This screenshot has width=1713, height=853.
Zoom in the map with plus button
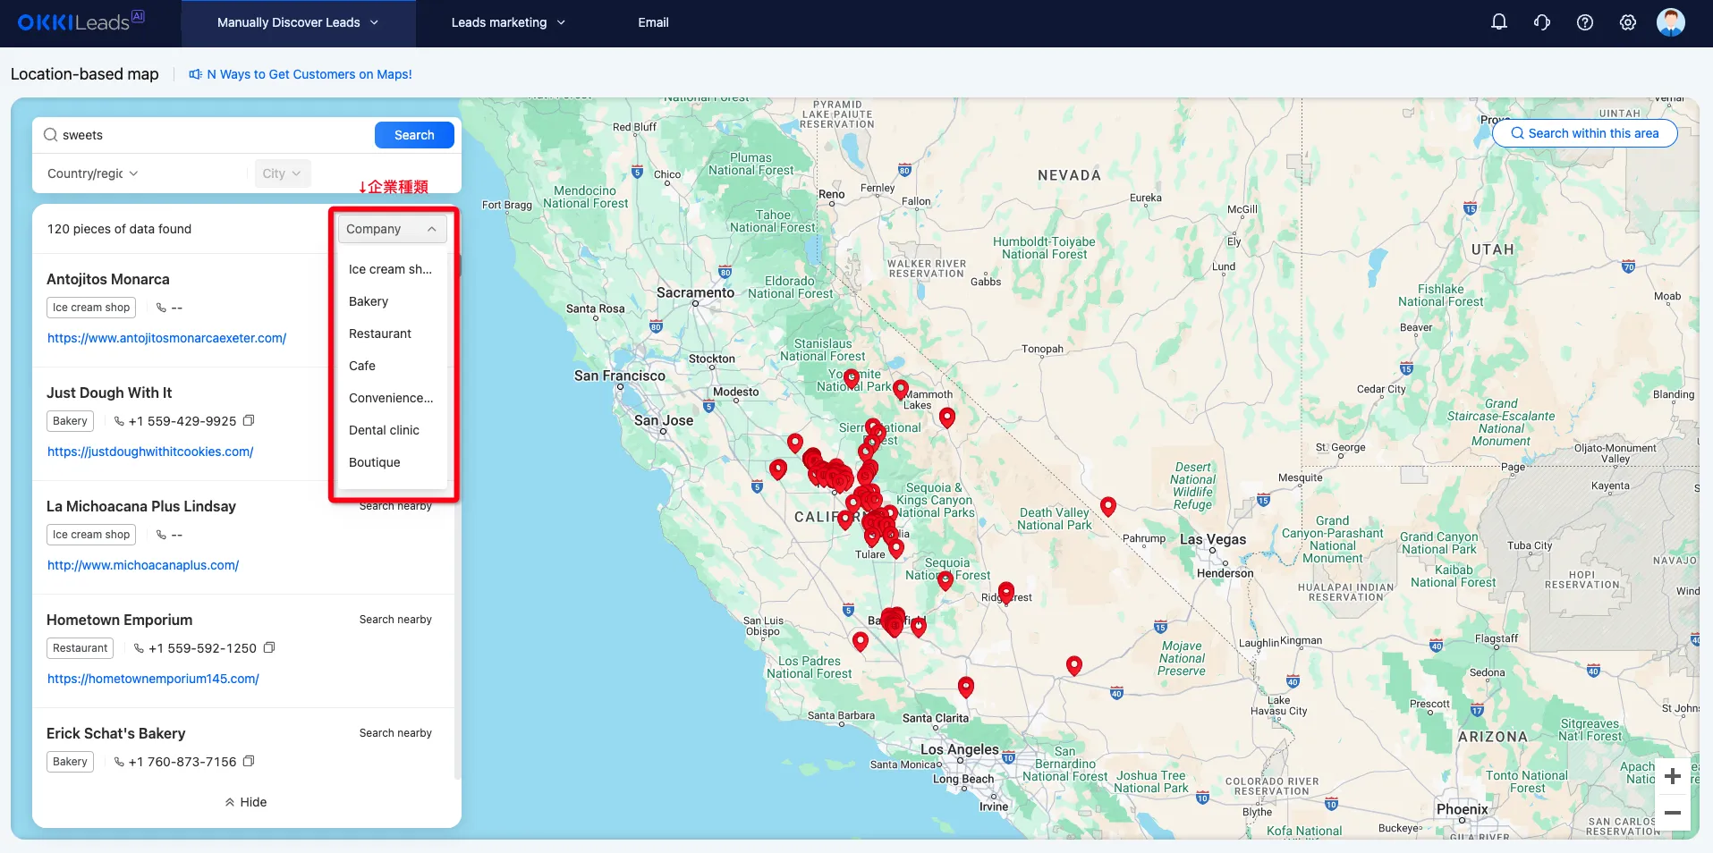click(1673, 776)
